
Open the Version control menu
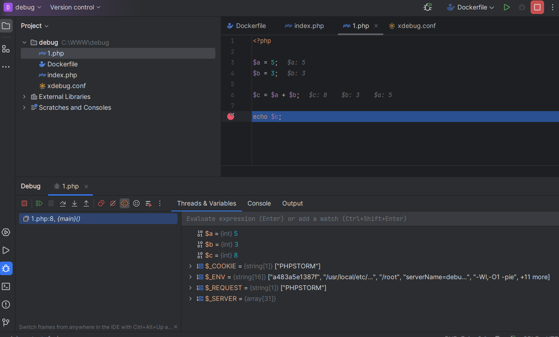(x=75, y=7)
